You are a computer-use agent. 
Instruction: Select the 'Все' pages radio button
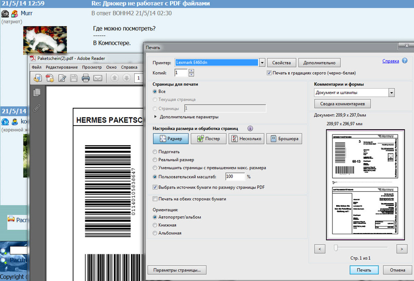155,92
